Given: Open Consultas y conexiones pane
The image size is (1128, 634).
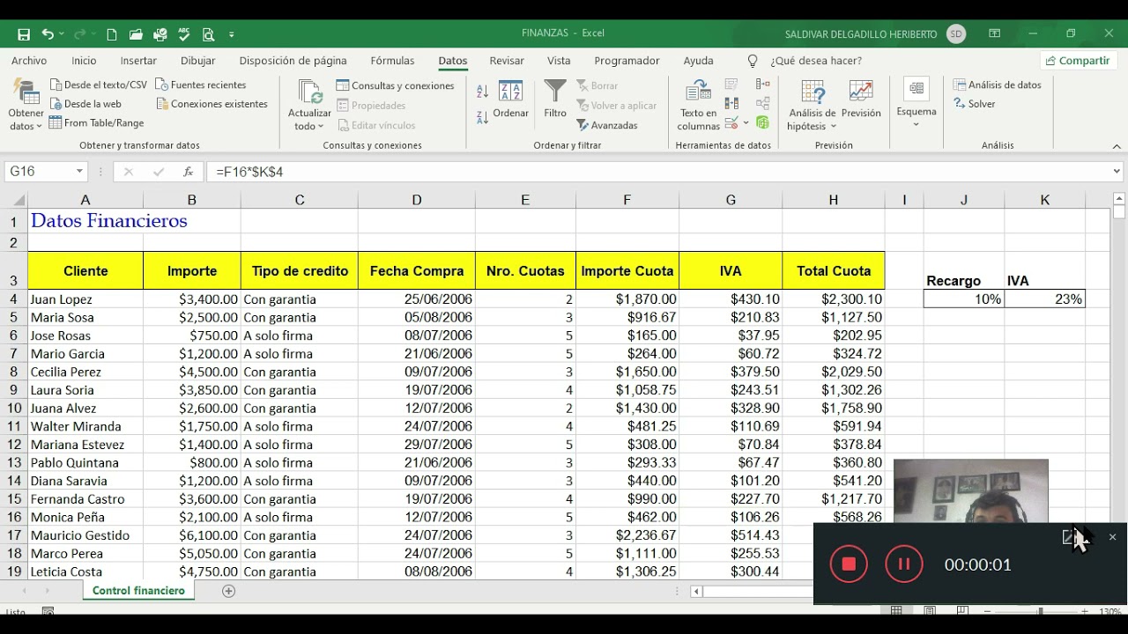Looking at the screenshot, I should click(395, 85).
